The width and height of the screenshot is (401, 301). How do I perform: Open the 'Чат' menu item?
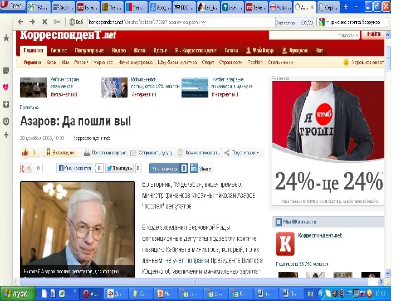pos(319,50)
